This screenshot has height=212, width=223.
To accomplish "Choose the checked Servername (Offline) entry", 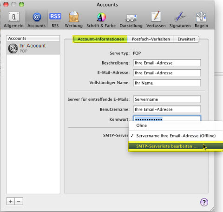I will [x=176, y=136].
